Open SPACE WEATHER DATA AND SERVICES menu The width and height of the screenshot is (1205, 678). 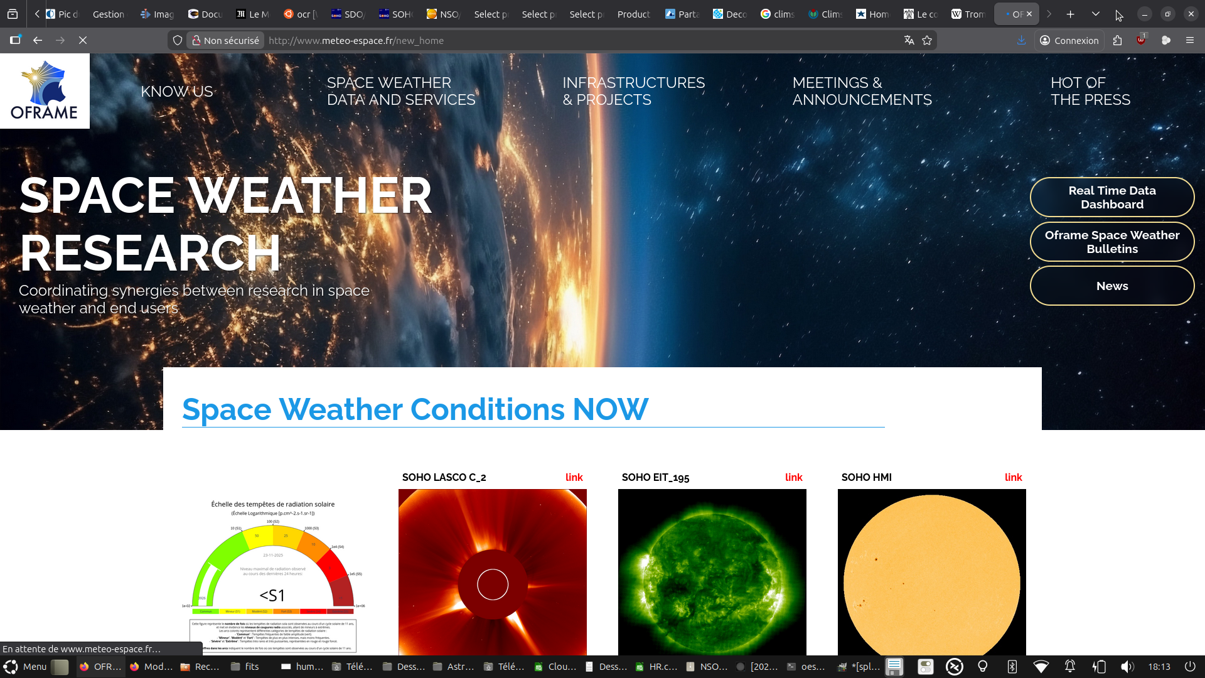point(400,92)
